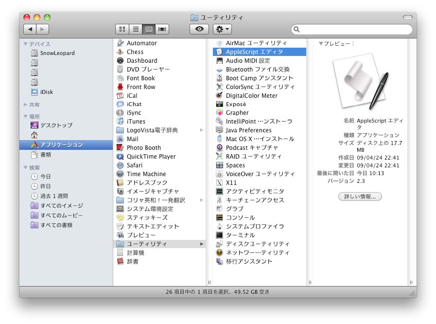Click the Grapher icon
This screenshot has width=436, height=324.
(x=219, y=113)
